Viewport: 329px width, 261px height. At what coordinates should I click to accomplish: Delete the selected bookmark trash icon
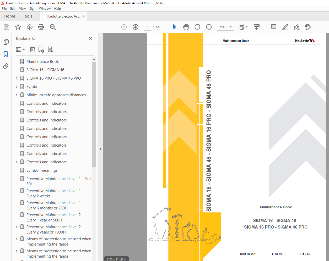click(32, 49)
